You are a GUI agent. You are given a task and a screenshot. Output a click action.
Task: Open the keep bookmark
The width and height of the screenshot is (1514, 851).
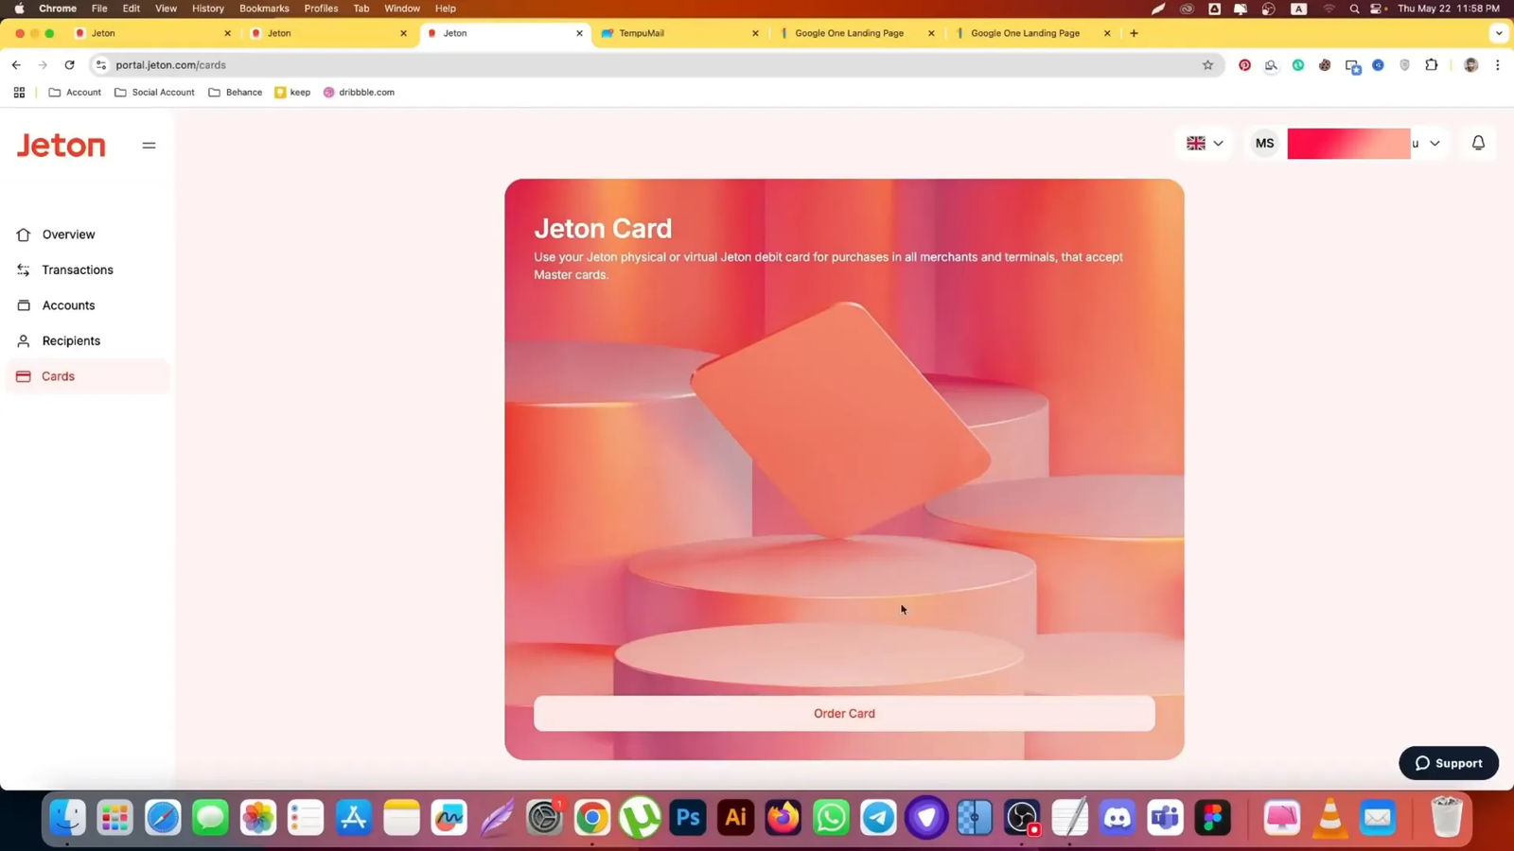[292, 93]
